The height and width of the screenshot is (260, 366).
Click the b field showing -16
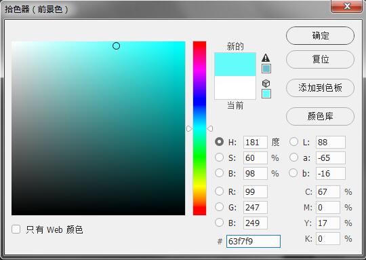click(x=331, y=174)
